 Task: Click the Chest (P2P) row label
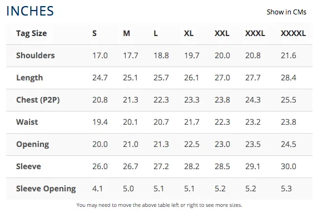pos(38,100)
